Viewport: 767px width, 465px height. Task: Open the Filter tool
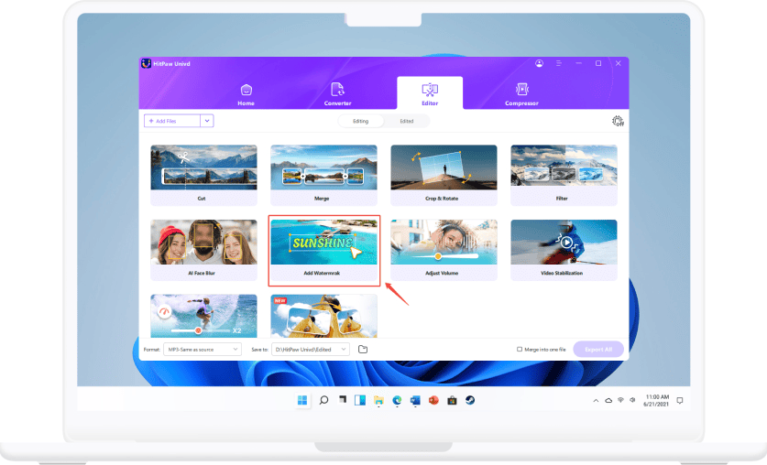tap(564, 175)
